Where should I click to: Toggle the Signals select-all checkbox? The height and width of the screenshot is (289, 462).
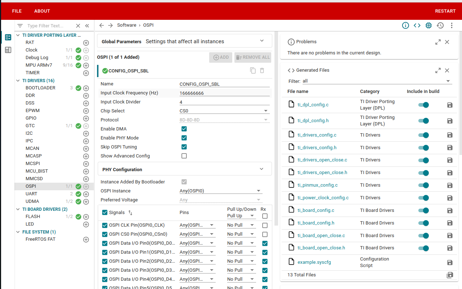(x=105, y=213)
